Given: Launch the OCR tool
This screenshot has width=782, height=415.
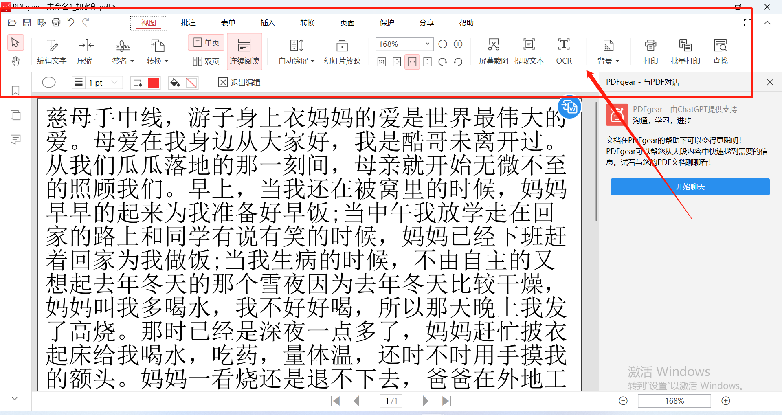Looking at the screenshot, I should pyautogui.click(x=564, y=52).
